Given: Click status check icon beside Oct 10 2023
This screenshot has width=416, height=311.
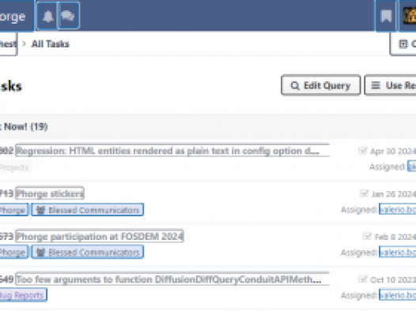Looking at the screenshot, I should [362, 279].
